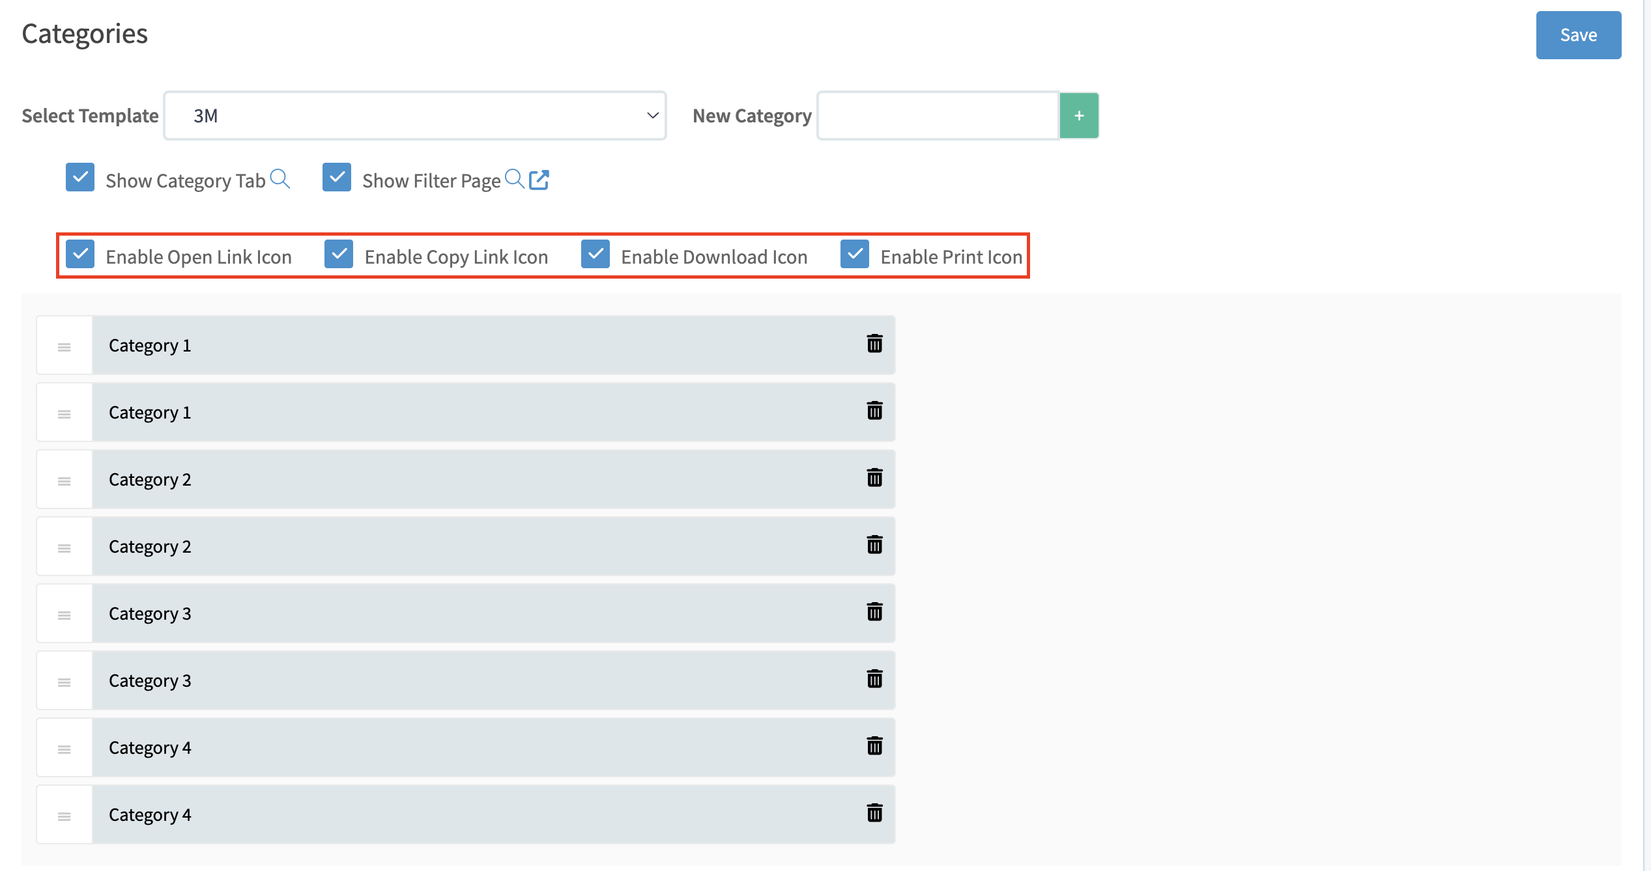The height and width of the screenshot is (871, 1651).
Task: Click the New Category text field
Action: click(938, 116)
